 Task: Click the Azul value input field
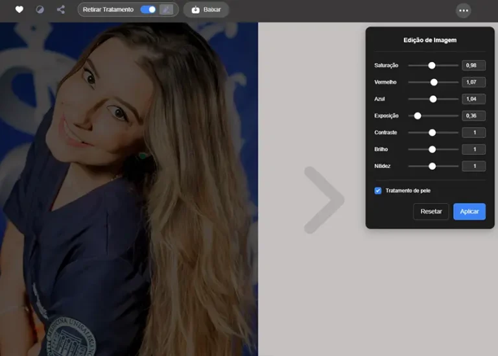click(473, 99)
